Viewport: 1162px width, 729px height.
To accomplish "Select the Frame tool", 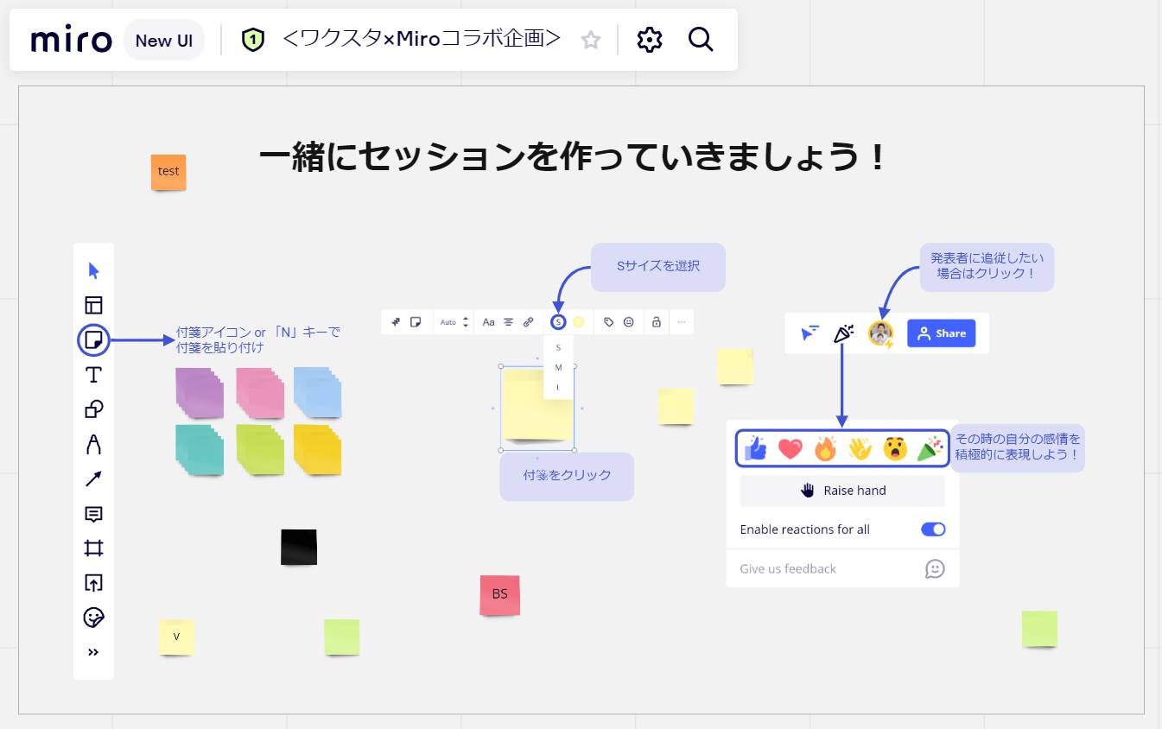I will 93,548.
